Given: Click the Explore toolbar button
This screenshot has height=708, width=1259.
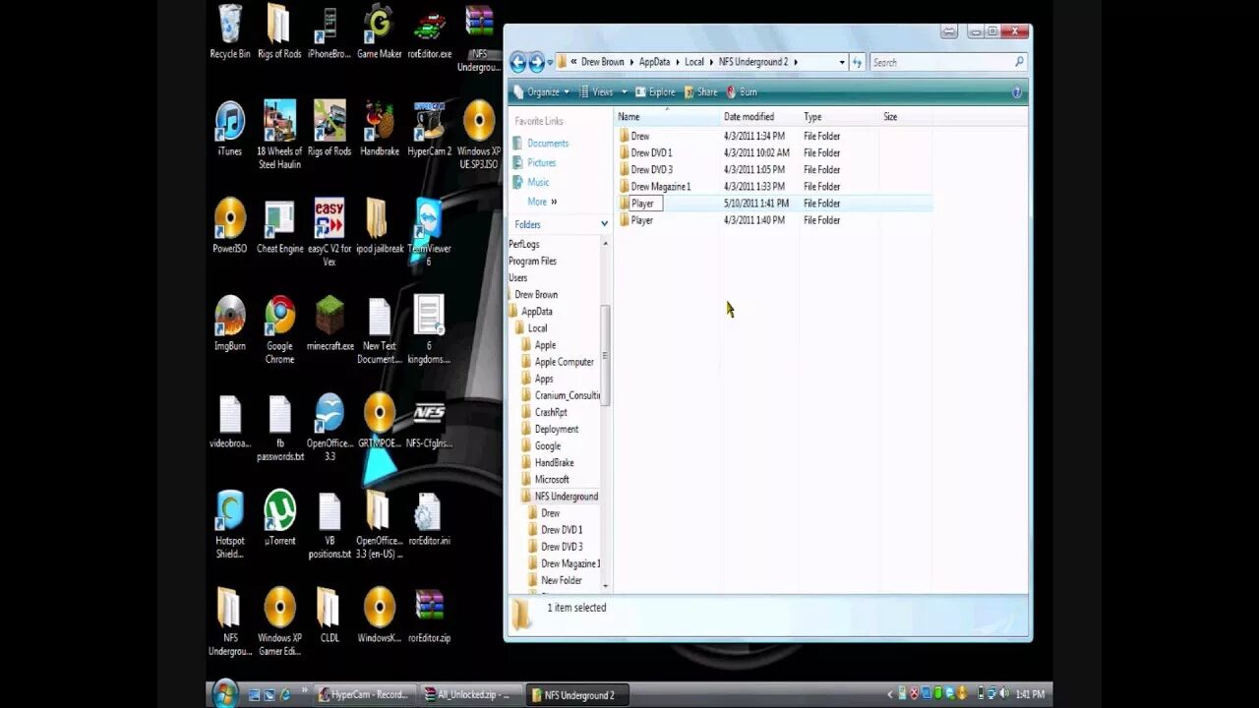Looking at the screenshot, I should tap(655, 91).
